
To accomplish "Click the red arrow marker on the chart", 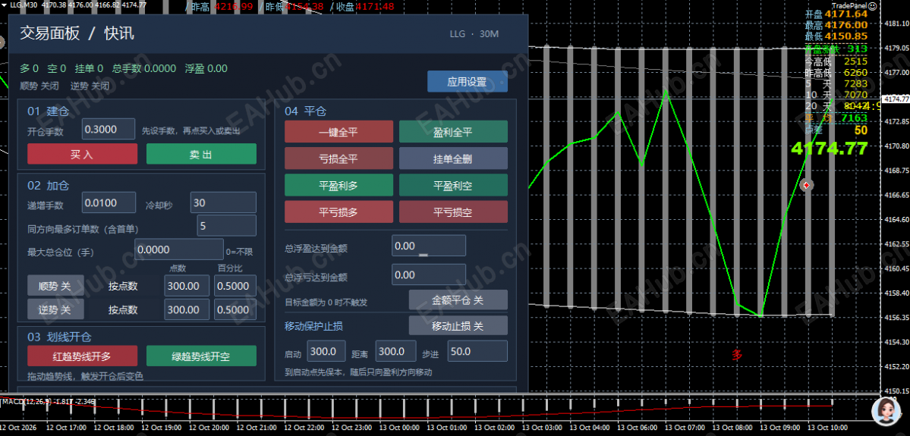I will tap(806, 185).
